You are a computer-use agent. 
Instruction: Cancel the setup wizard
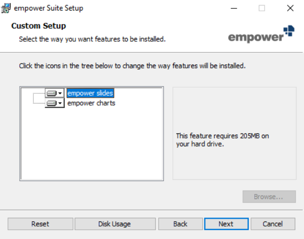pos(273,224)
